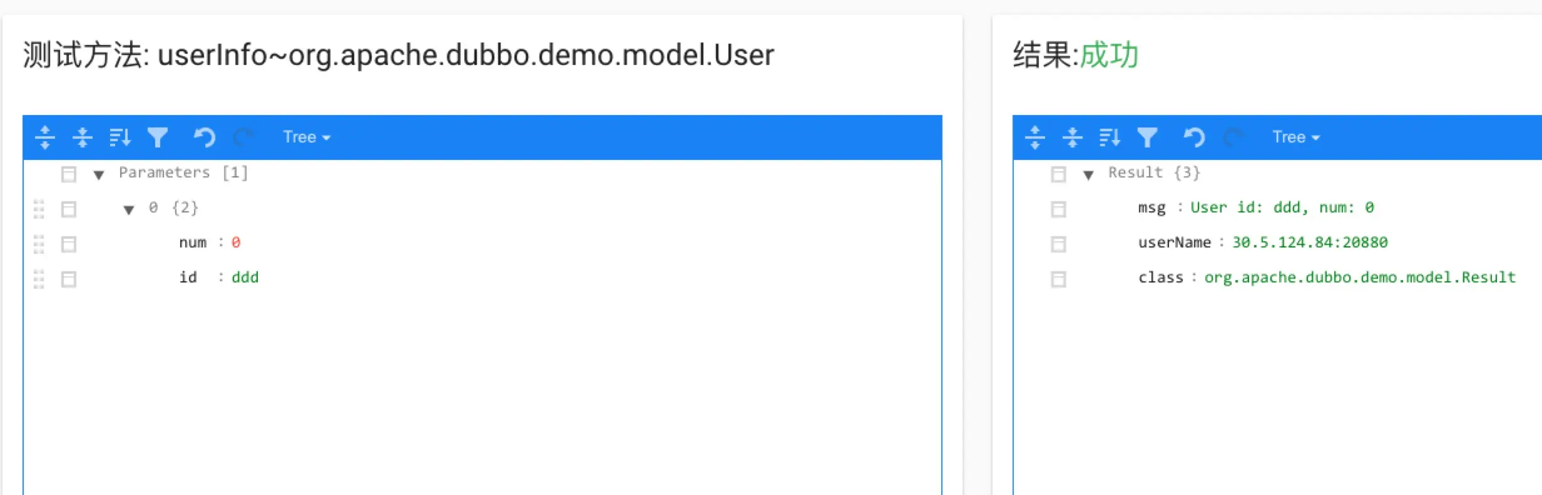
Task: Open sort dialog in Result editor
Action: 1110,137
